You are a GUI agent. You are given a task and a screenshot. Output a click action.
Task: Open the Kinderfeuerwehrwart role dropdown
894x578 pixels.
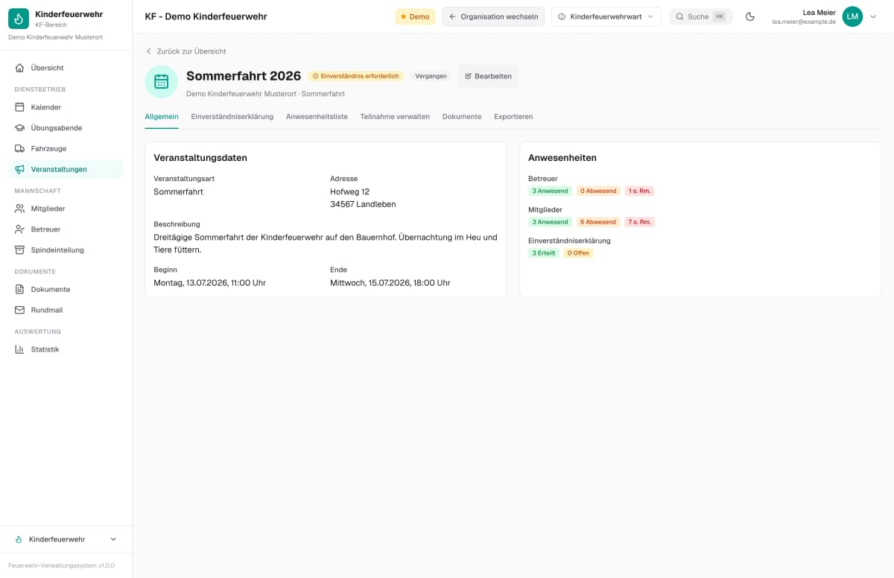tap(606, 16)
